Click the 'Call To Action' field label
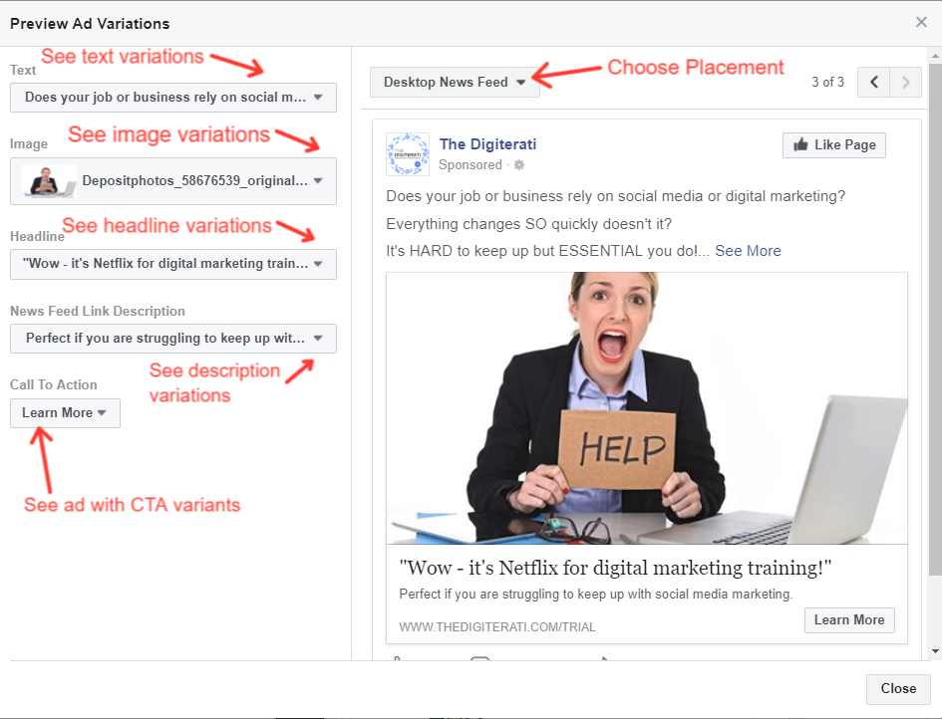Image resolution: width=942 pixels, height=719 pixels. [x=54, y=384]
